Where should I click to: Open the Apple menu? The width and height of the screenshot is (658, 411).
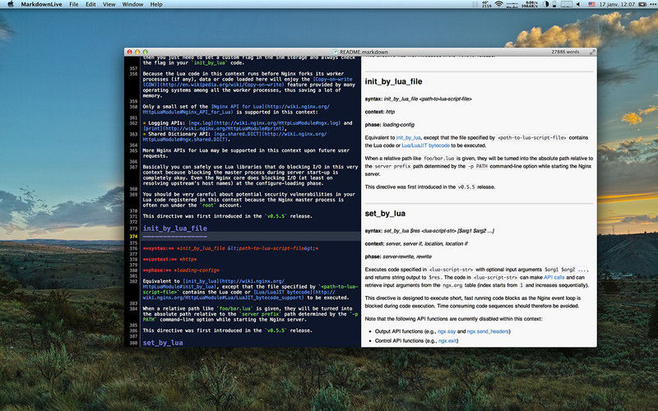click(11, 4)
